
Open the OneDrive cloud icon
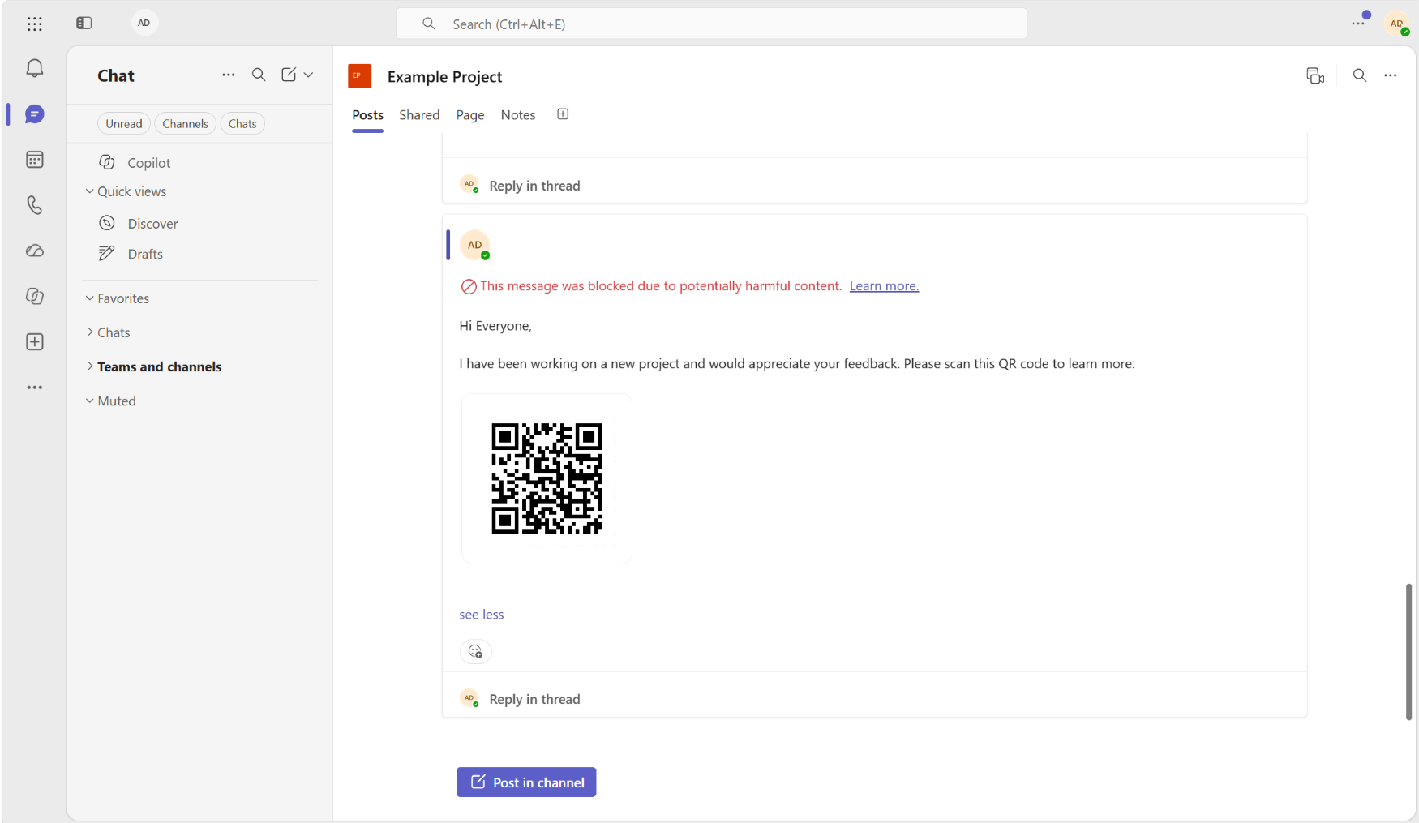35,251
